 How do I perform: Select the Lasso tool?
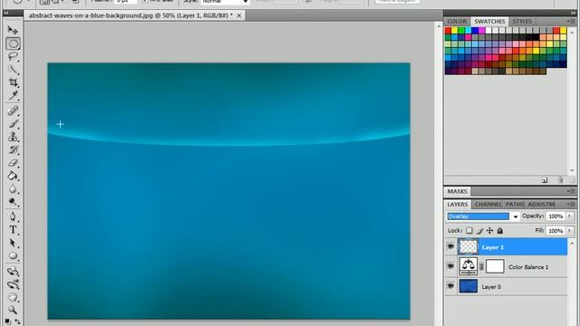[x=13, y=56]
